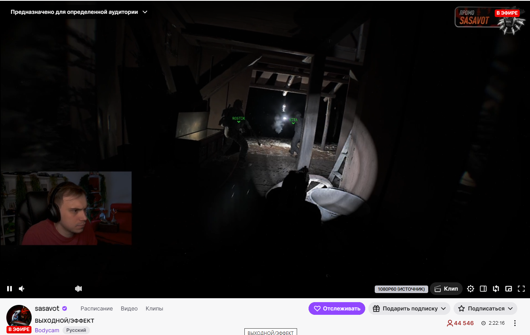Open the Bodycam game category link
Viewport: 530px width, 335px height.
pos(47,330)
